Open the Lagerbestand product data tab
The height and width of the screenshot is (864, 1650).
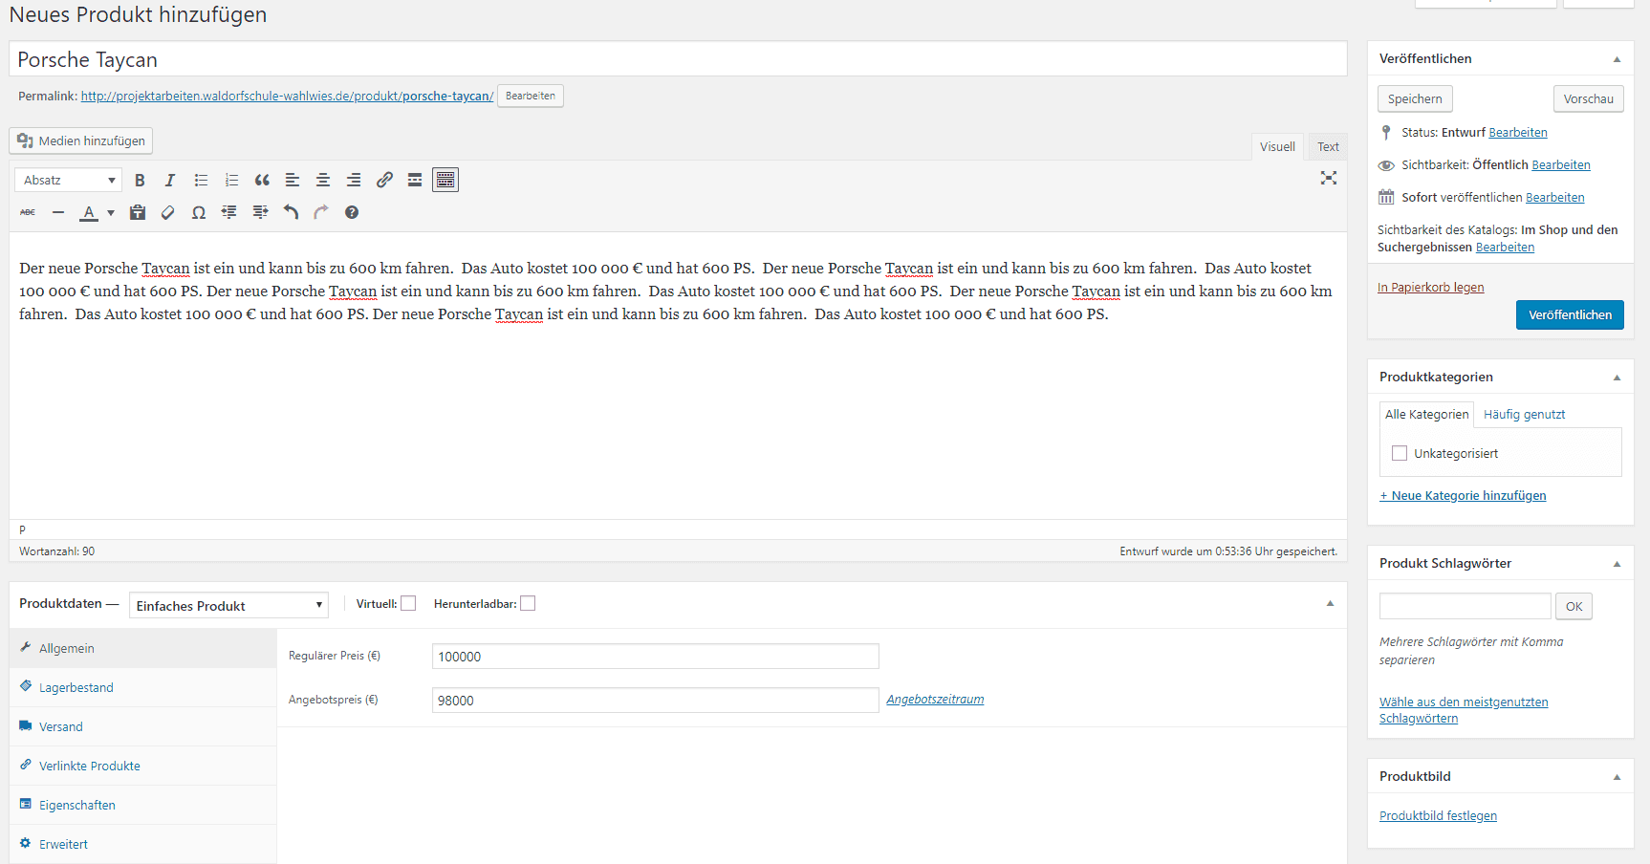point(76,687)
